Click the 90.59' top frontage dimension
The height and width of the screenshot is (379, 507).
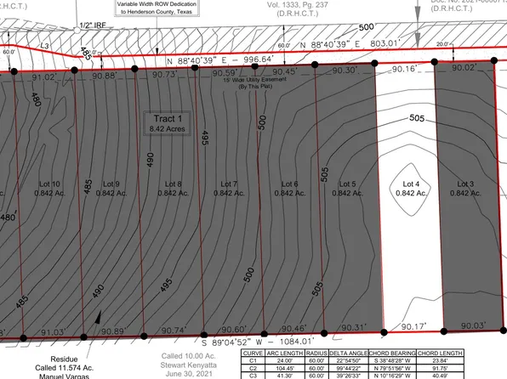[x=225, y=73]
